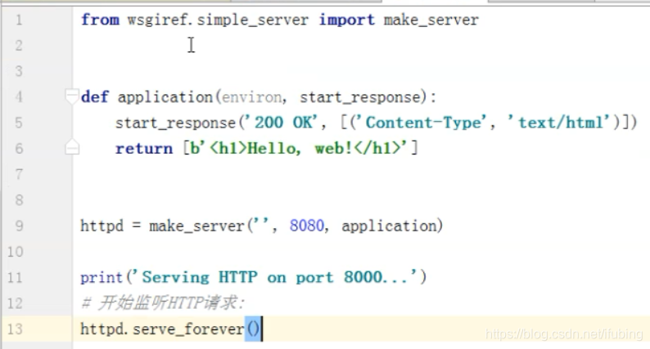This screenshot has height=349, width=650.
Task: Click the 'print' function on line 11
Action: [x=102, y=278]
